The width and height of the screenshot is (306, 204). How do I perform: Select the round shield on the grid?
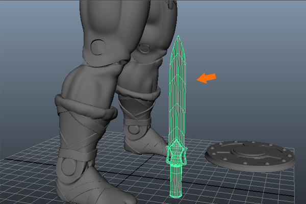250,156
